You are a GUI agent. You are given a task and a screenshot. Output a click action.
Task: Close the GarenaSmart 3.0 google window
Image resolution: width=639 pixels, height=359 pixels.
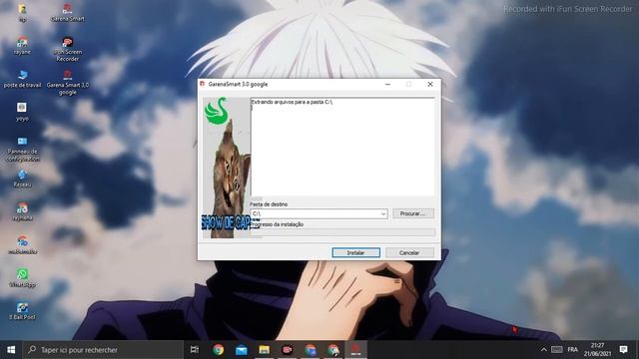[x=430, y=84]
